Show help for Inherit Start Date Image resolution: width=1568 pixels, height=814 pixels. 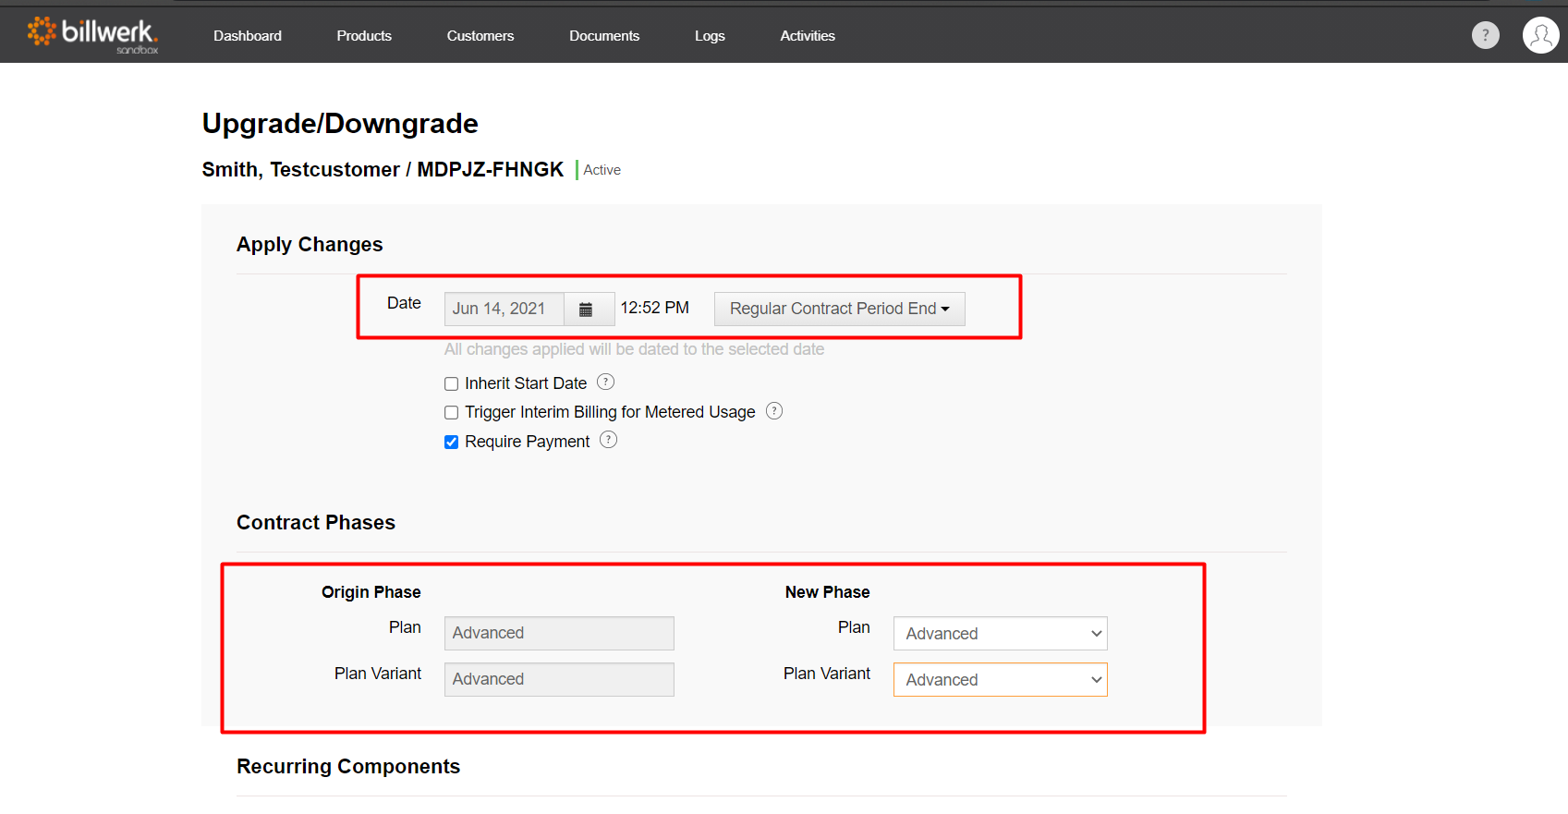[x=605, y=382]
